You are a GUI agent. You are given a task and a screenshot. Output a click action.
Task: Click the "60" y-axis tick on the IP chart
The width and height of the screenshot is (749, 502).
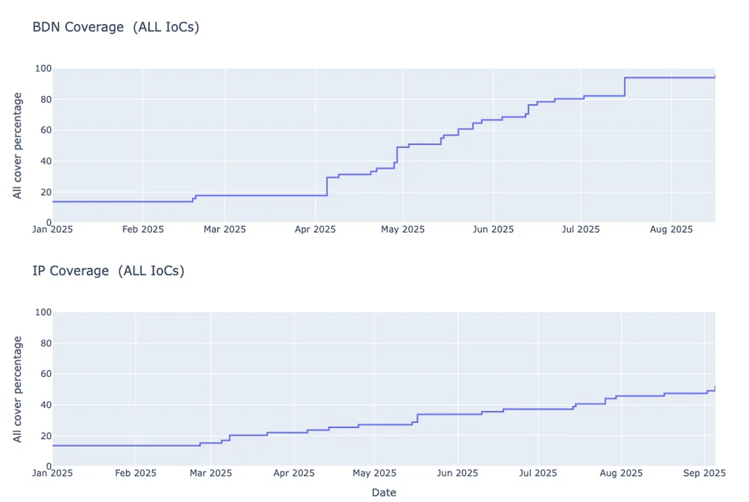click(45, 374)
